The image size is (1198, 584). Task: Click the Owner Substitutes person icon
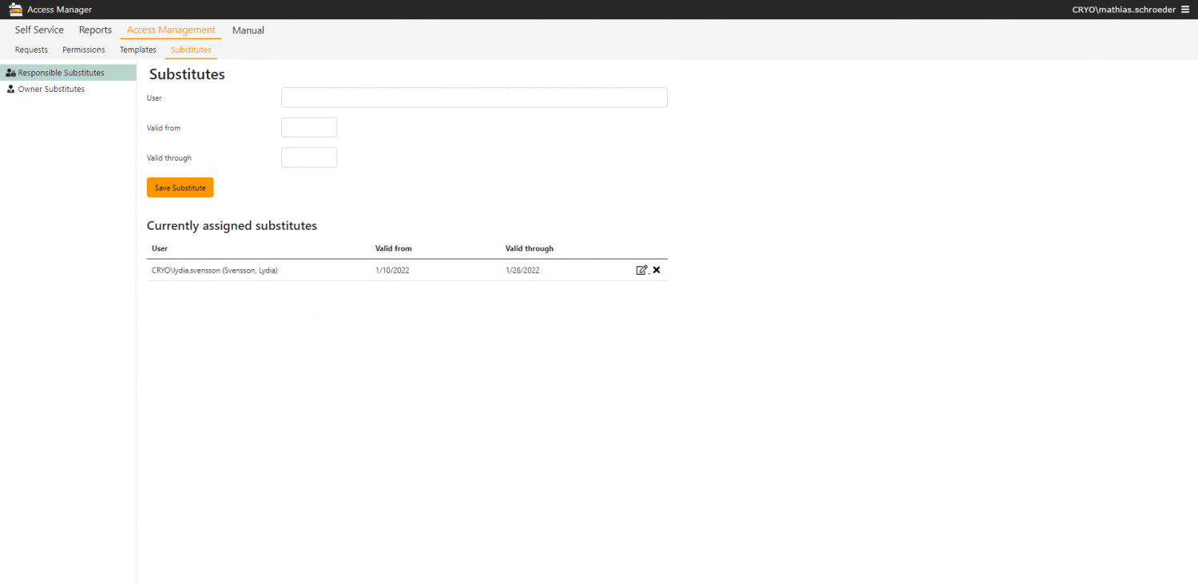tap(10, 89)
